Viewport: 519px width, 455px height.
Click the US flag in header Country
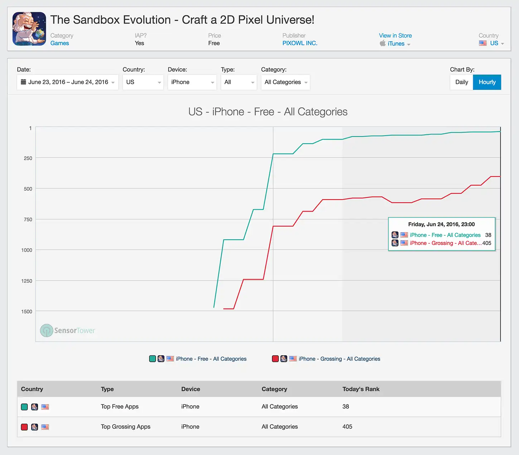pos(483,43)
